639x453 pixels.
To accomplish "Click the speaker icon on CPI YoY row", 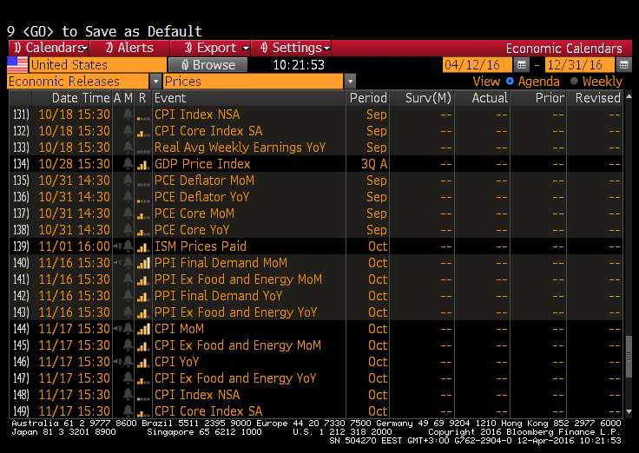I will [117, 361].
